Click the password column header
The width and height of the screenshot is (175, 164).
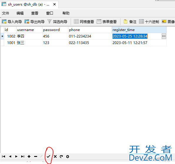[x=55, y=30]
